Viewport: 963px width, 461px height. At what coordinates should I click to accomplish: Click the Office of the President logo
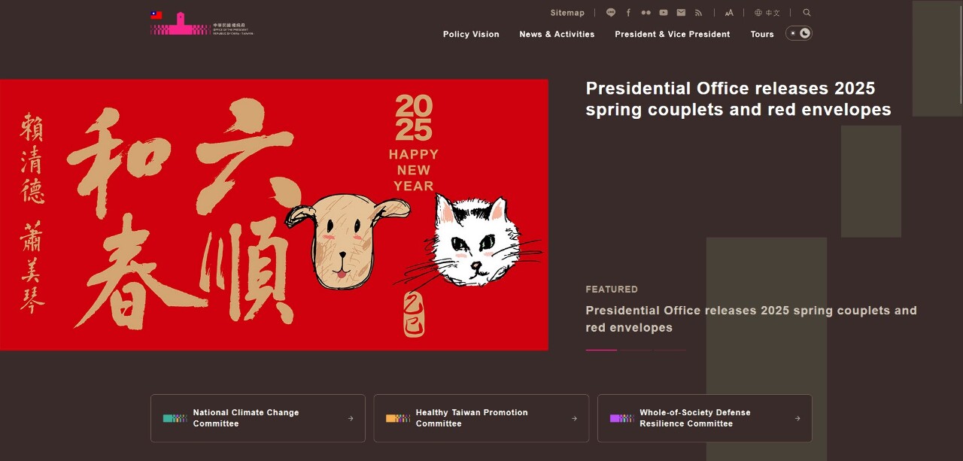coord(202,23)
